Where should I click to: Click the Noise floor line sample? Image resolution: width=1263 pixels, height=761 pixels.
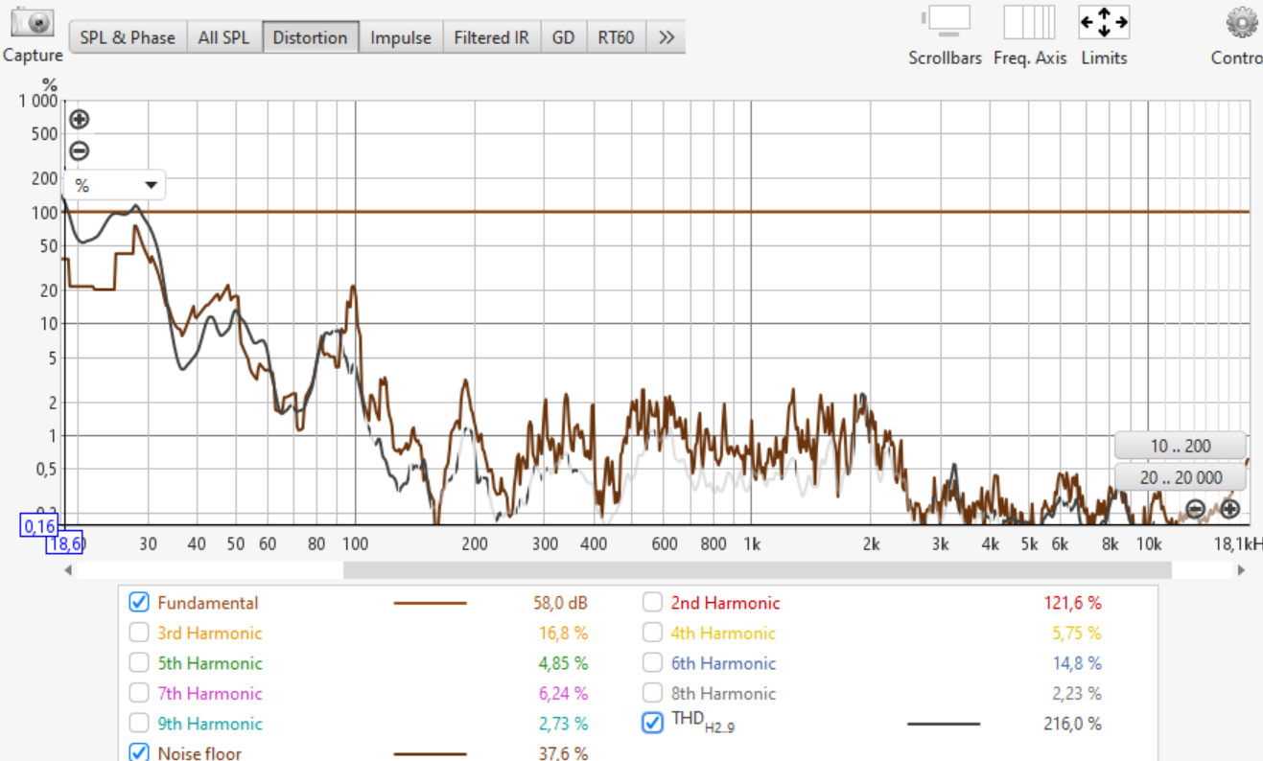[x=431, y=754]
